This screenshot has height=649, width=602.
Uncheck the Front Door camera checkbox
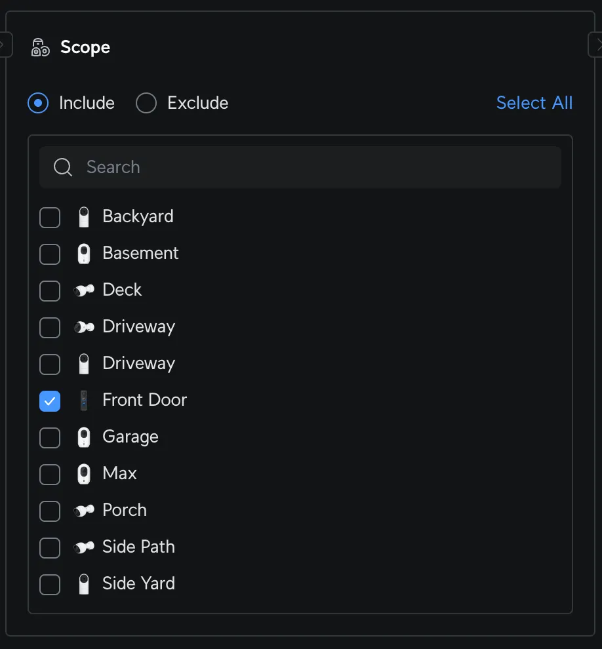tap(50, 401)
